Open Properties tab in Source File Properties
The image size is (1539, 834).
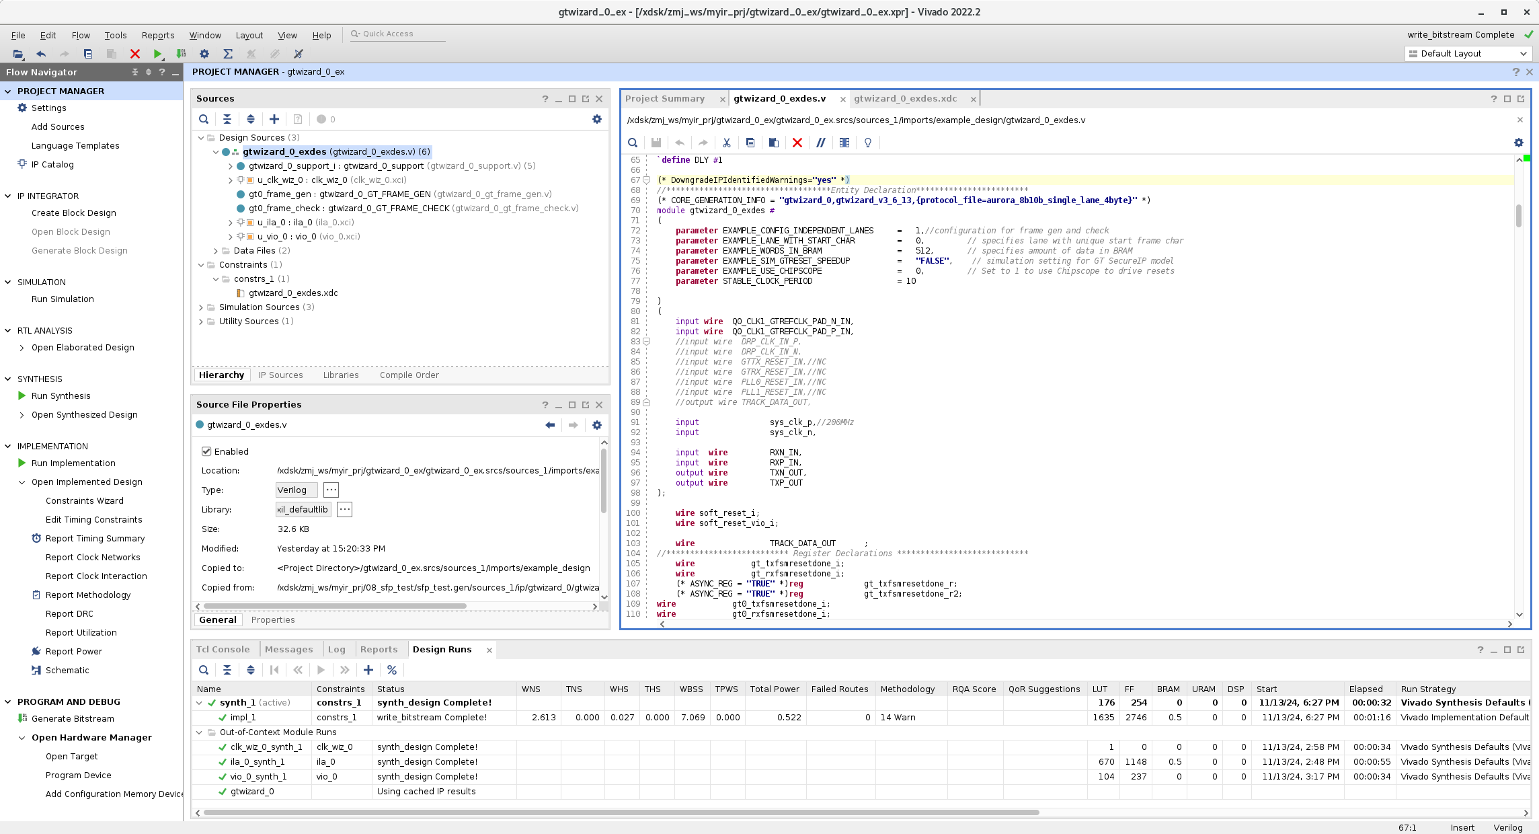tap(273, 620)
